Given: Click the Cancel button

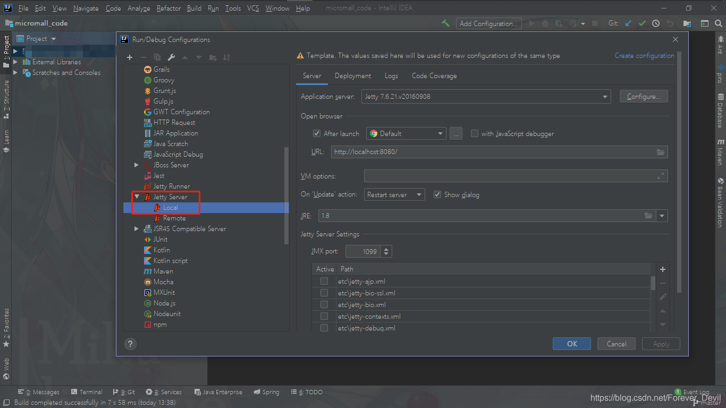Looking at the screenshot, I should pyautogui.click(x=617, y=344).
